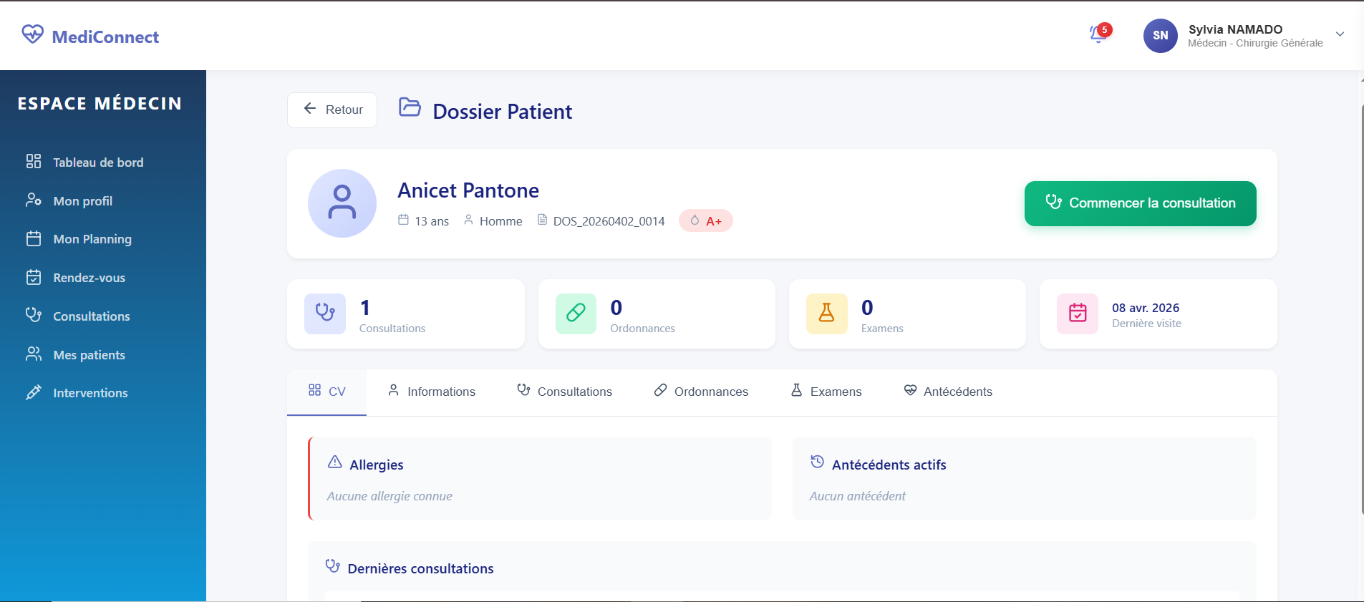Click the Aucun antécédent text

coord(857,496)
